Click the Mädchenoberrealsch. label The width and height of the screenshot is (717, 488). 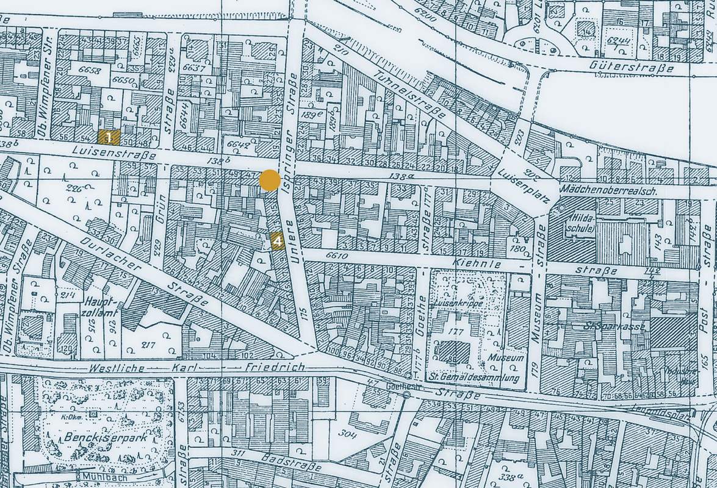click(x=608, y=192)
